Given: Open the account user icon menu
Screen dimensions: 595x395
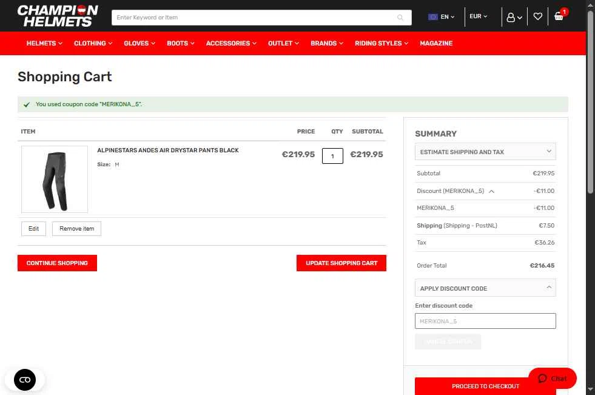Looking at the screenshot, I should coord(514,17).
